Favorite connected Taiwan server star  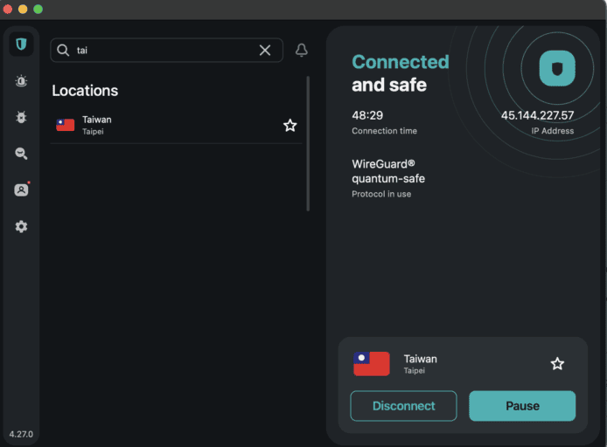coord(557,363)
